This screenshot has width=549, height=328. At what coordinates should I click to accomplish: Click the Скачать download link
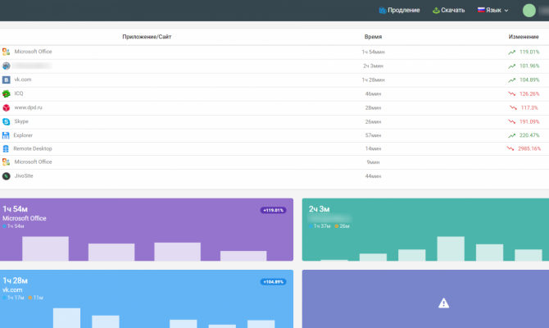448,10
